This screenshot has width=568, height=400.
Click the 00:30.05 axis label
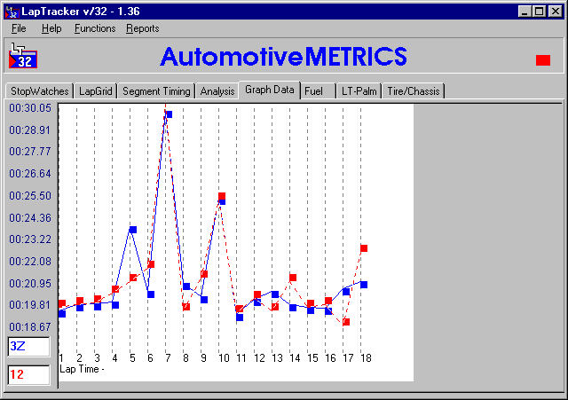pyautogui.click(x=30, y=108)
